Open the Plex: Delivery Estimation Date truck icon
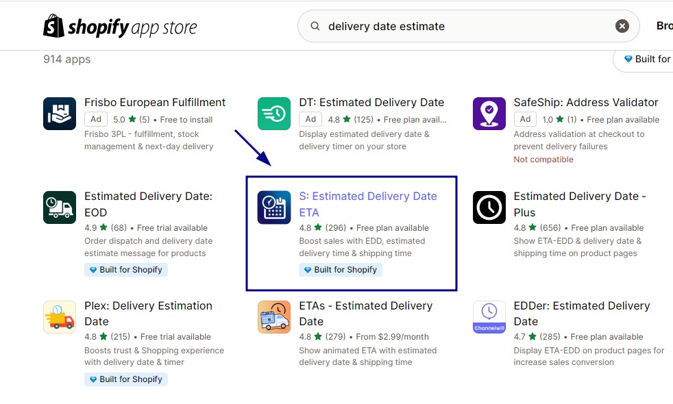 coord(60,317)
